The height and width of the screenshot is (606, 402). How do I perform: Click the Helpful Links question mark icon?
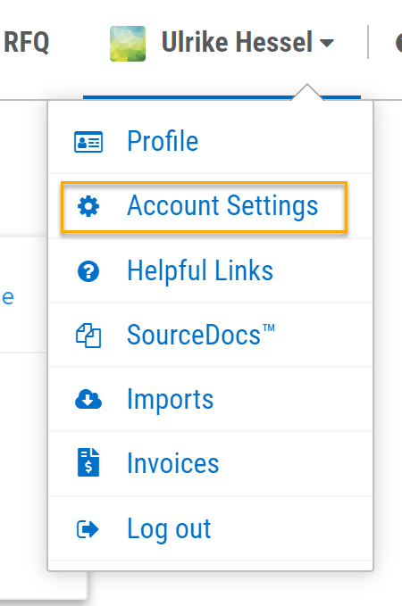click(x=88, y=271)
